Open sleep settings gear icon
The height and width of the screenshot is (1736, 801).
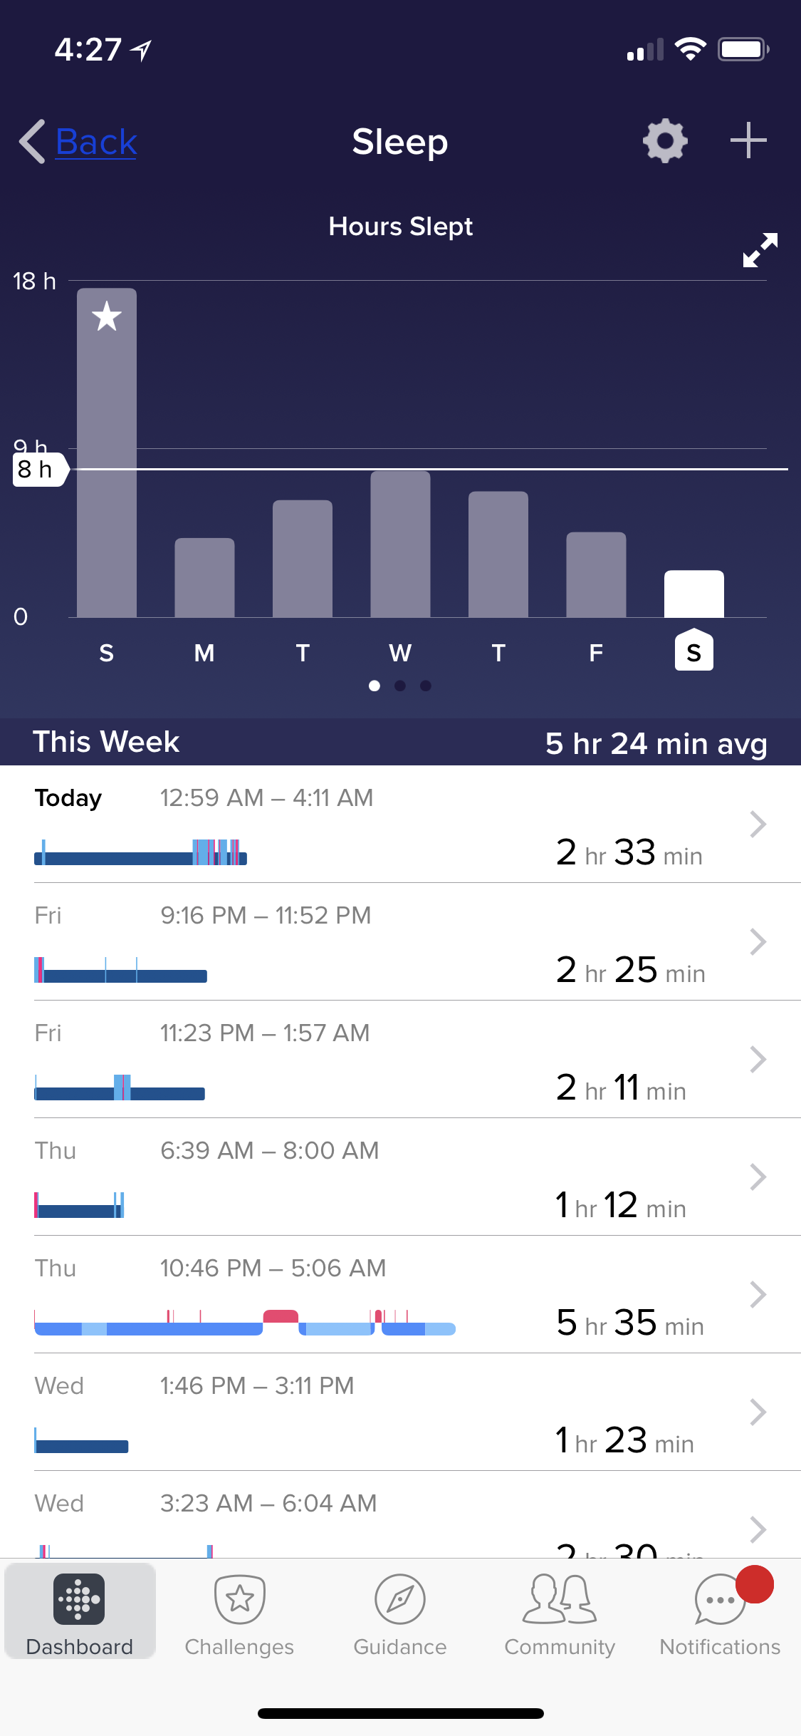pyautogui.click(x=665, y=140)
